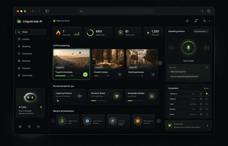Select phrase 'Where are you going?'
The height and width of the screenshot is (146, 228).
click(x=178, y=72)
